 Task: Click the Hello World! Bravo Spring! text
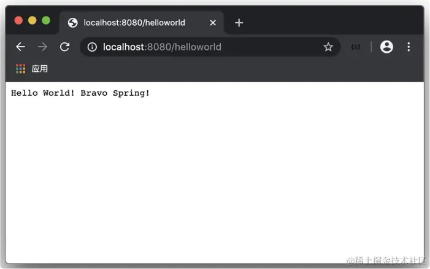[80, 93]
